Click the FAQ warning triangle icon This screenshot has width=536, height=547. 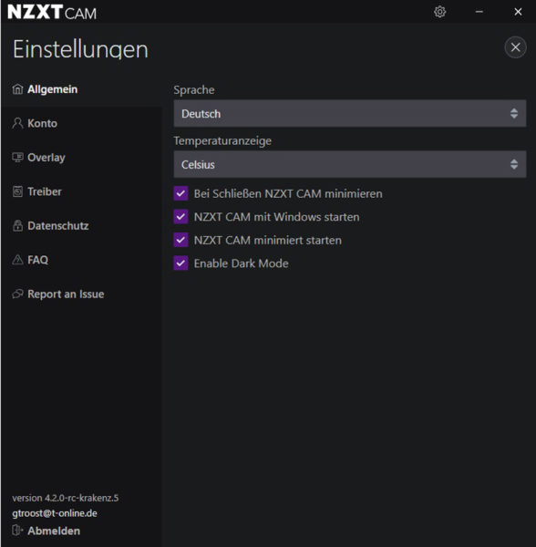click(x=17, y=260)
